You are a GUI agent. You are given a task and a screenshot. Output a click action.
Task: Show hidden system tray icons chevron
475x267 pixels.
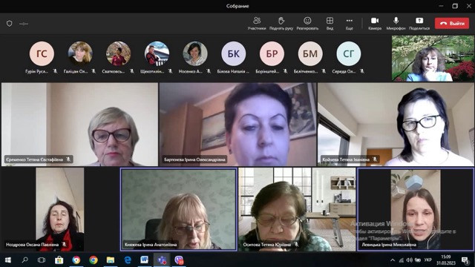click(393, 260)
